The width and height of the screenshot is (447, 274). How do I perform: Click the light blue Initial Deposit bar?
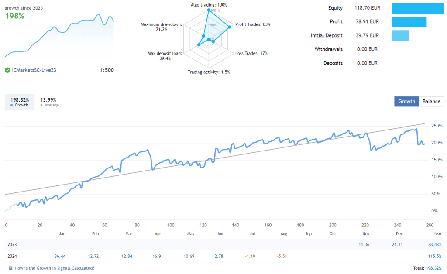coord(400,36)
